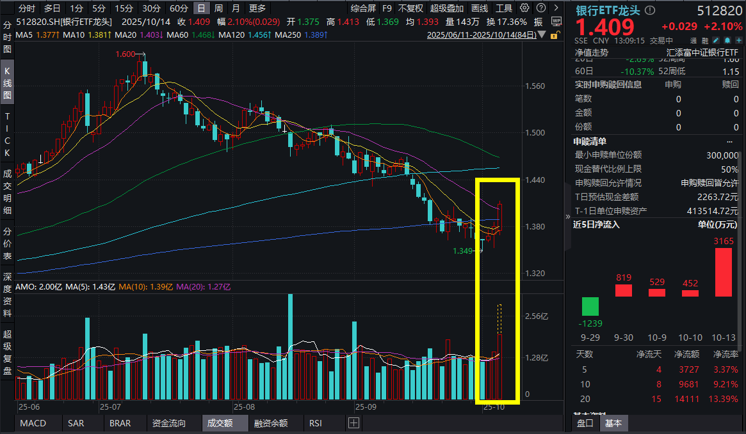Click the plus icon beside the bell
Screen dimensions: 746x434
pyautogui.click(x=738, y=40)
